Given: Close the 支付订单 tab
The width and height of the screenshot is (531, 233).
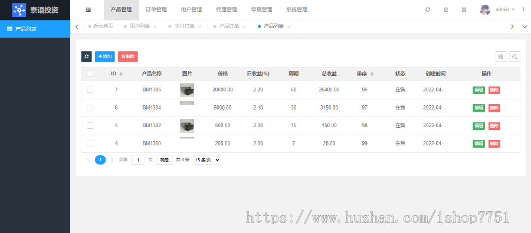Looking at the screenshot, I should 199,26.
